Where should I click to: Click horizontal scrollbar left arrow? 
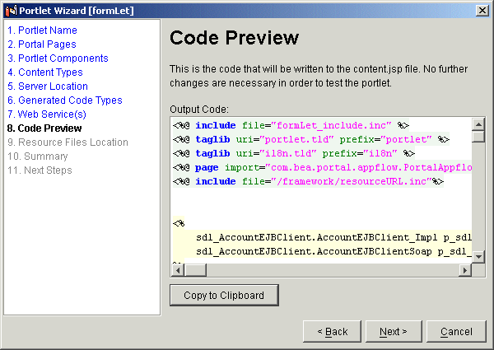point(178,270)
